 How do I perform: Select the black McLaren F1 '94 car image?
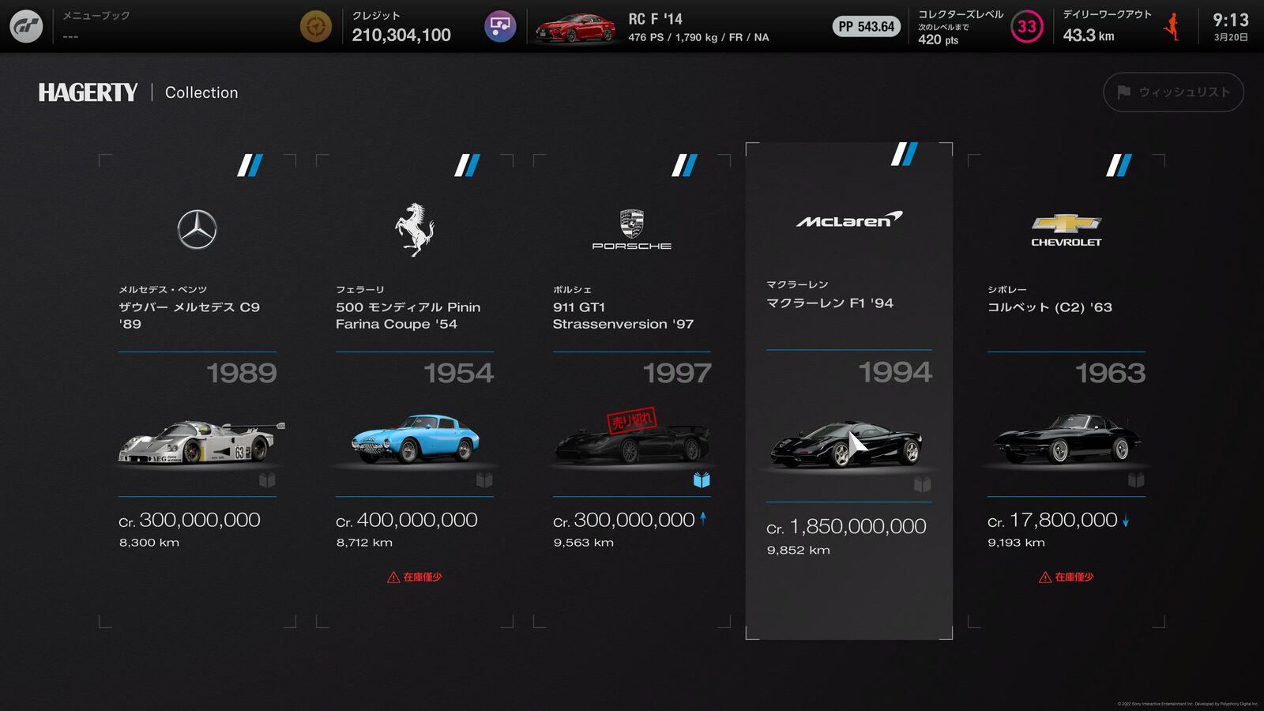[846, 444]
